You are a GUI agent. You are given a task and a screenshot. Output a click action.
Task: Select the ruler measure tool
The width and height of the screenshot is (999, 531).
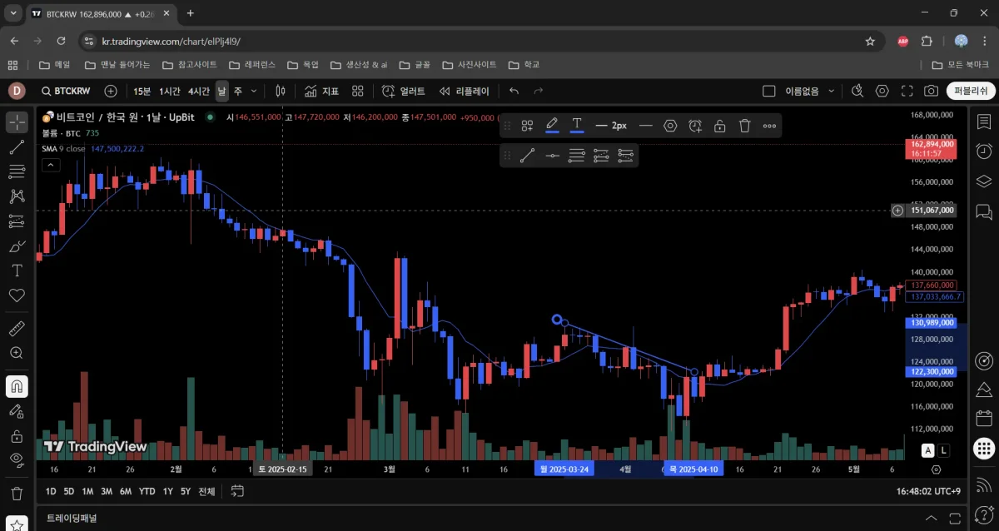(x=17, y=329)
